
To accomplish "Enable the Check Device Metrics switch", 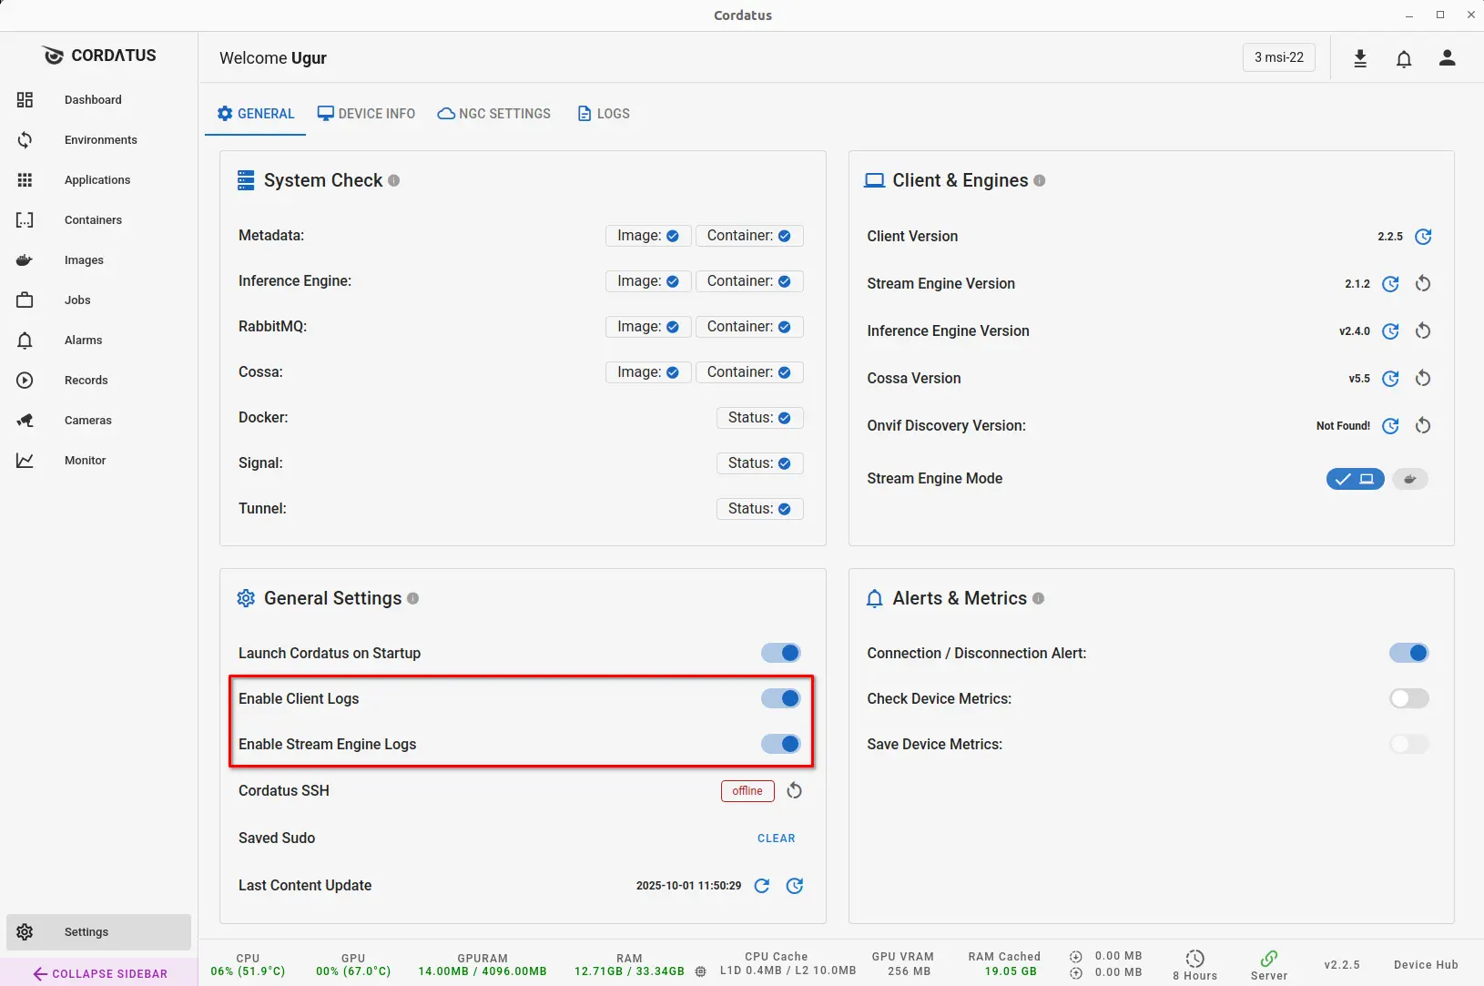I will [1408, 698].
